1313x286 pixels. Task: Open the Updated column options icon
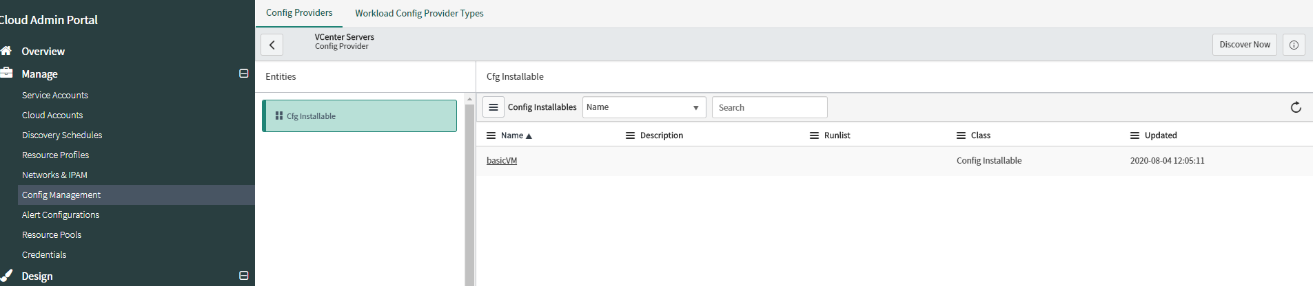[1134, 135]
